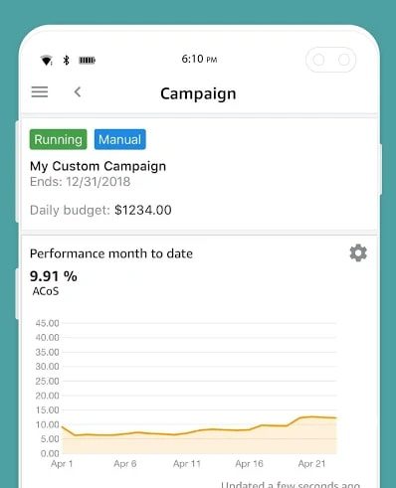The image size is (396, 488).
Task: Tap the Apr 11 chart marker
Action: pyautogui.click(x=187, y=464)
